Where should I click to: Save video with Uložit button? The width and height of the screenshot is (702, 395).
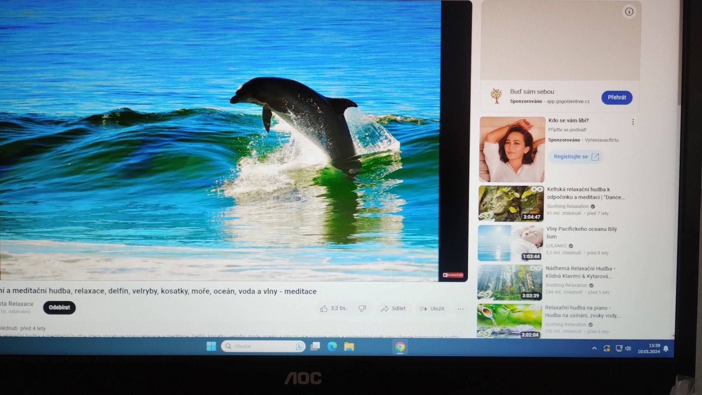click(432, 309)
